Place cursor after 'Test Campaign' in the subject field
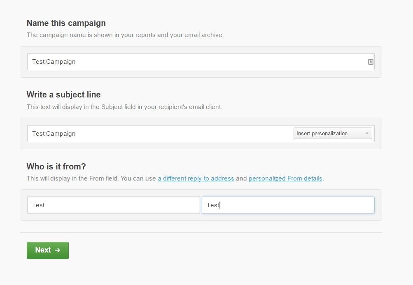This screenshot has height=285, width=413. (x=76, y=134)
